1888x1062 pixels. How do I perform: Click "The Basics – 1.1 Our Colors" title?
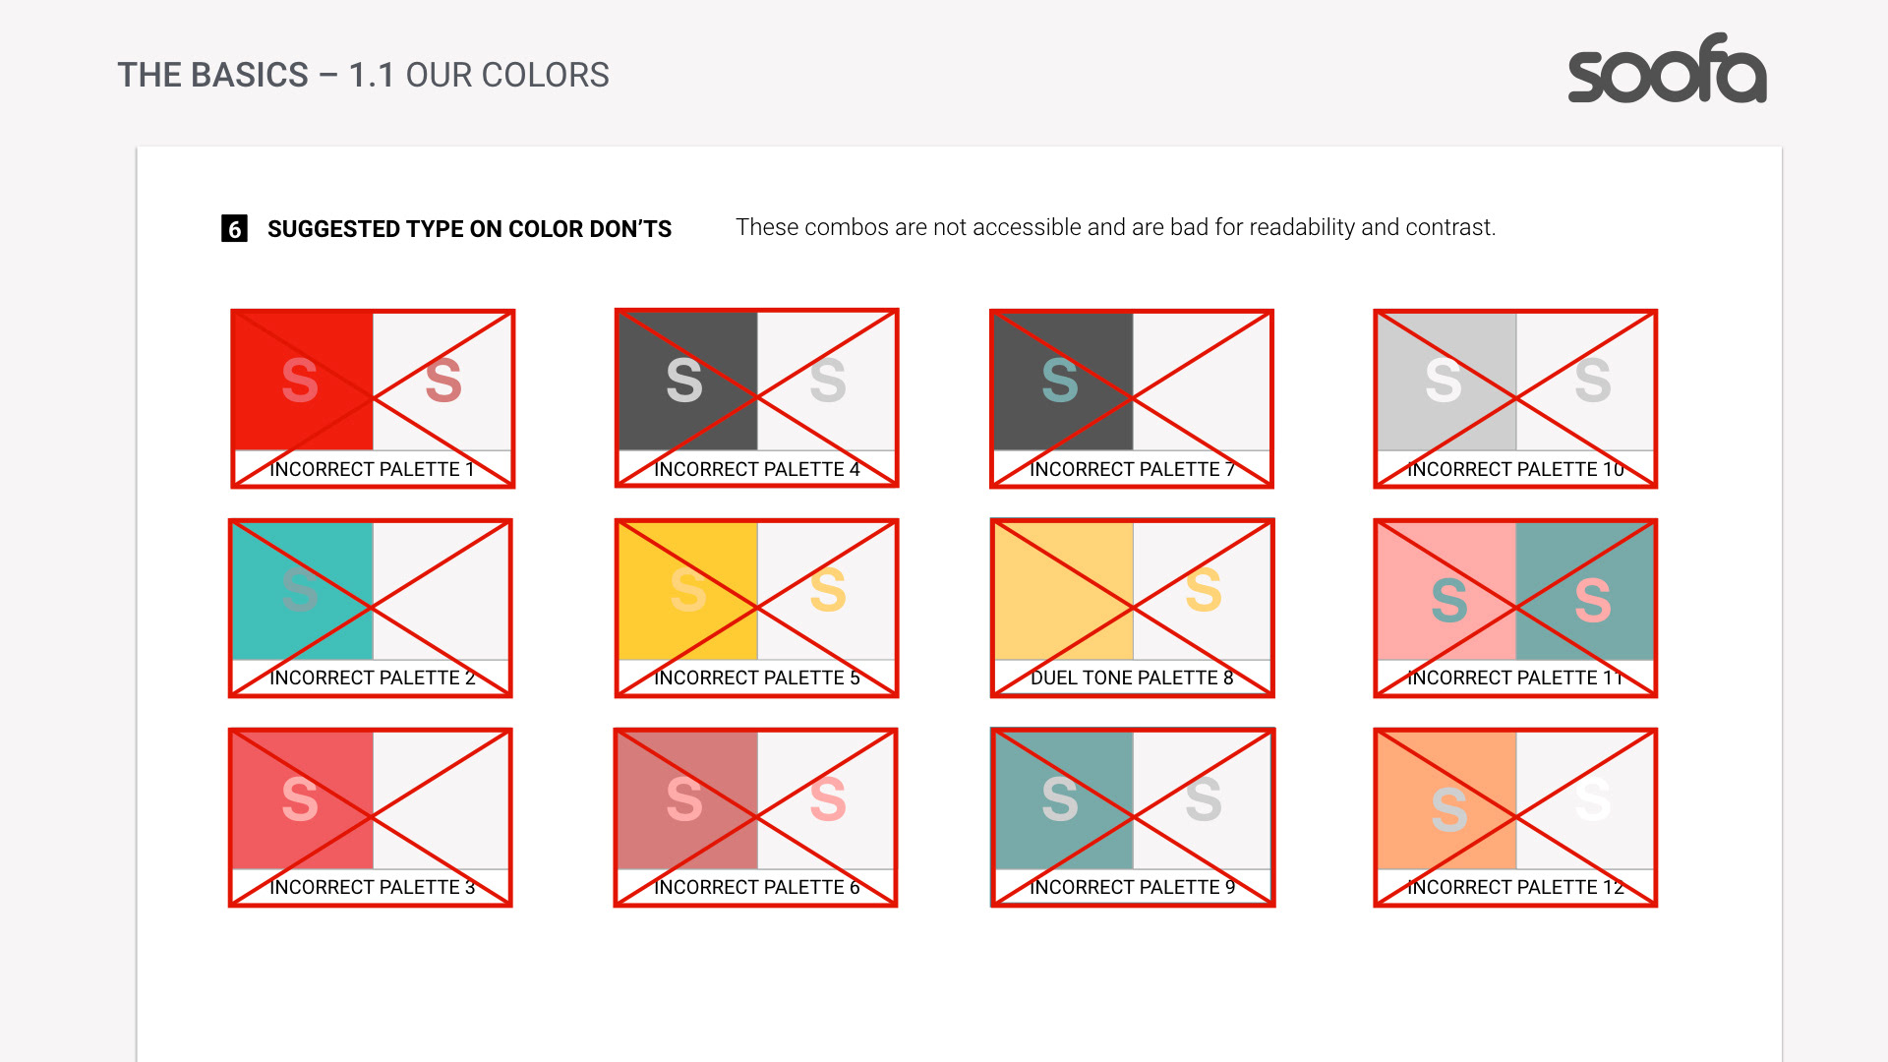pos(363,75)
